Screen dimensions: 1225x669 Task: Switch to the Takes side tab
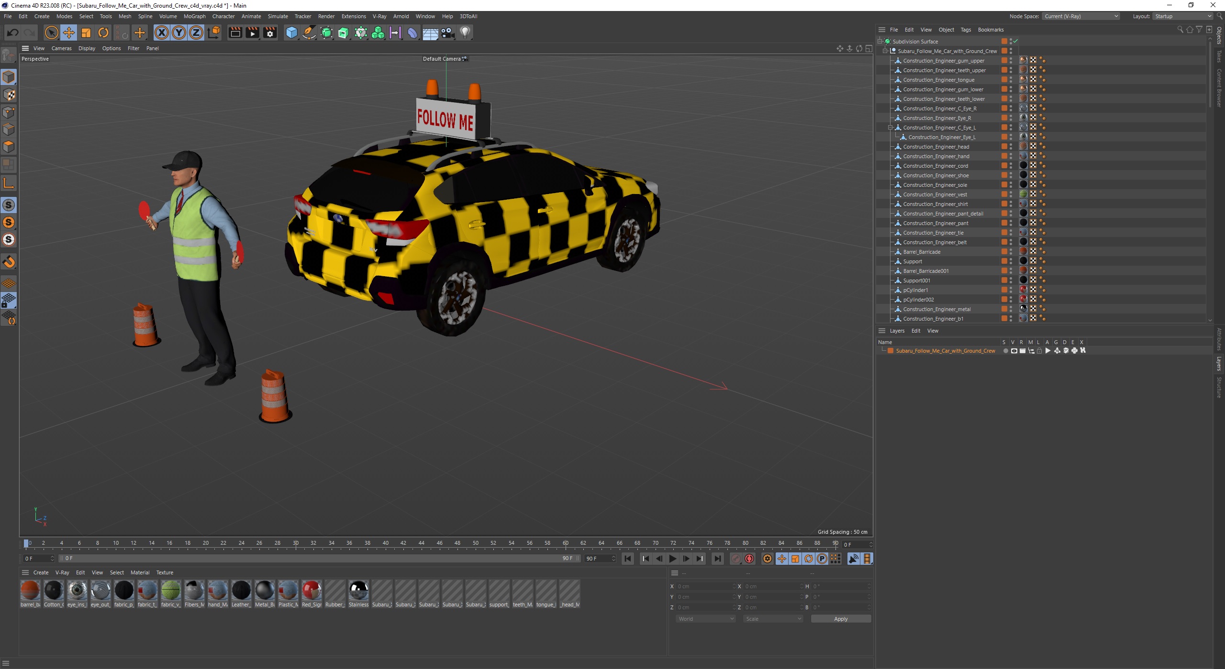click(1219, 56)
